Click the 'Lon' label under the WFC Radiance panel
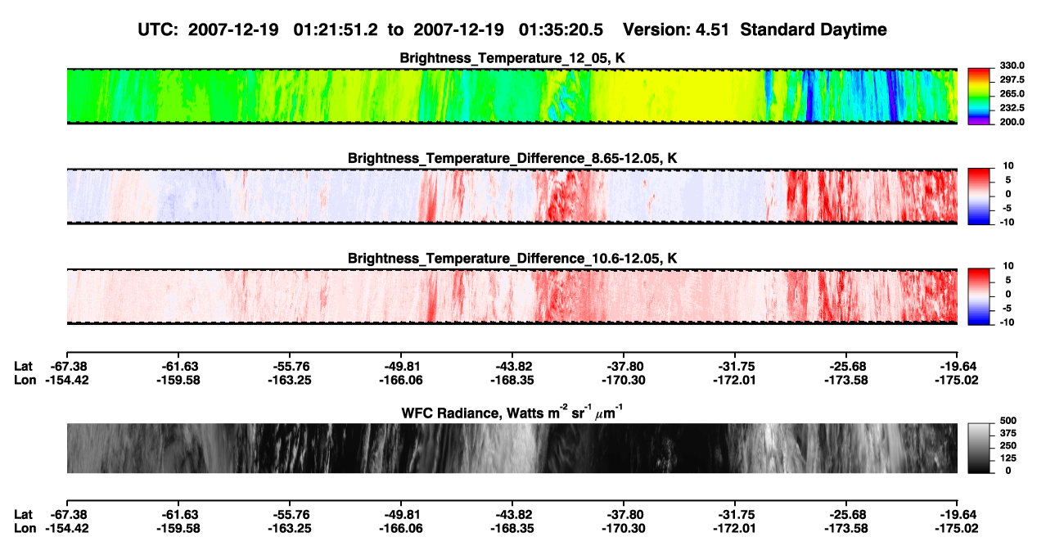The height and width of the screenshot is (546, 1064). pyautogui.click(x=25, y=527)
